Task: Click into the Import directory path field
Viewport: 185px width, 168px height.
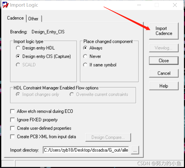Action: point(86,150)
